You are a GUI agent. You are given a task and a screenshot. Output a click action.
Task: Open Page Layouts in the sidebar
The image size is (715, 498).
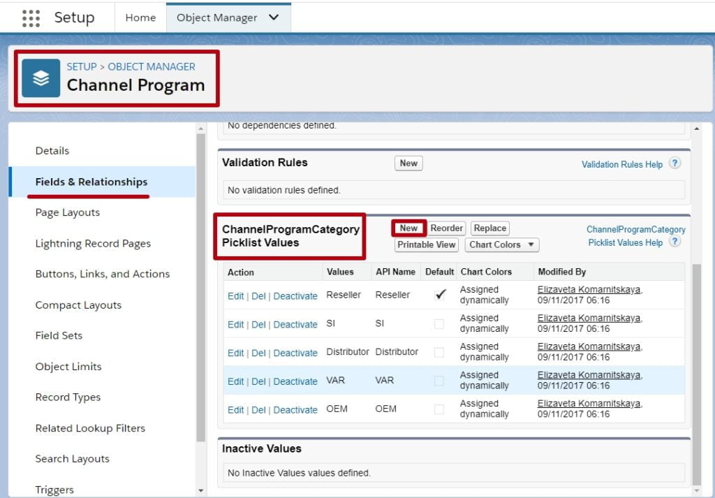68,212
